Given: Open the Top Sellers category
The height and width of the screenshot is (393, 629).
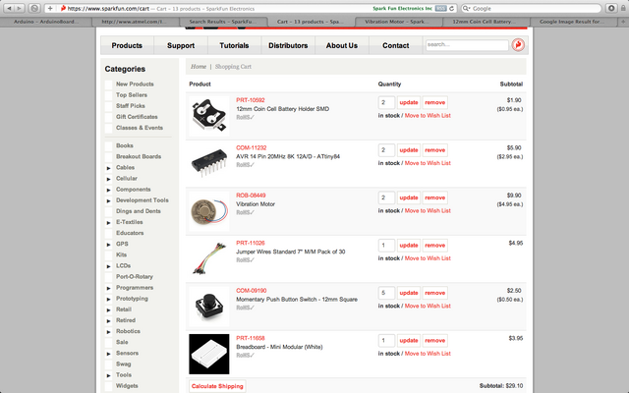Looking at the screenshot, I should click(132, 95).
